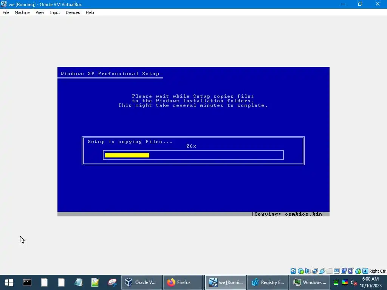Open the Help menu
The height and width of the screenshot is (290, 387).
[x=90, y=12]
